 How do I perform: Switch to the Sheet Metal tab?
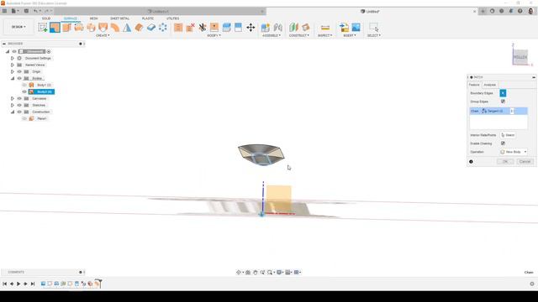(x=119, y=18)
